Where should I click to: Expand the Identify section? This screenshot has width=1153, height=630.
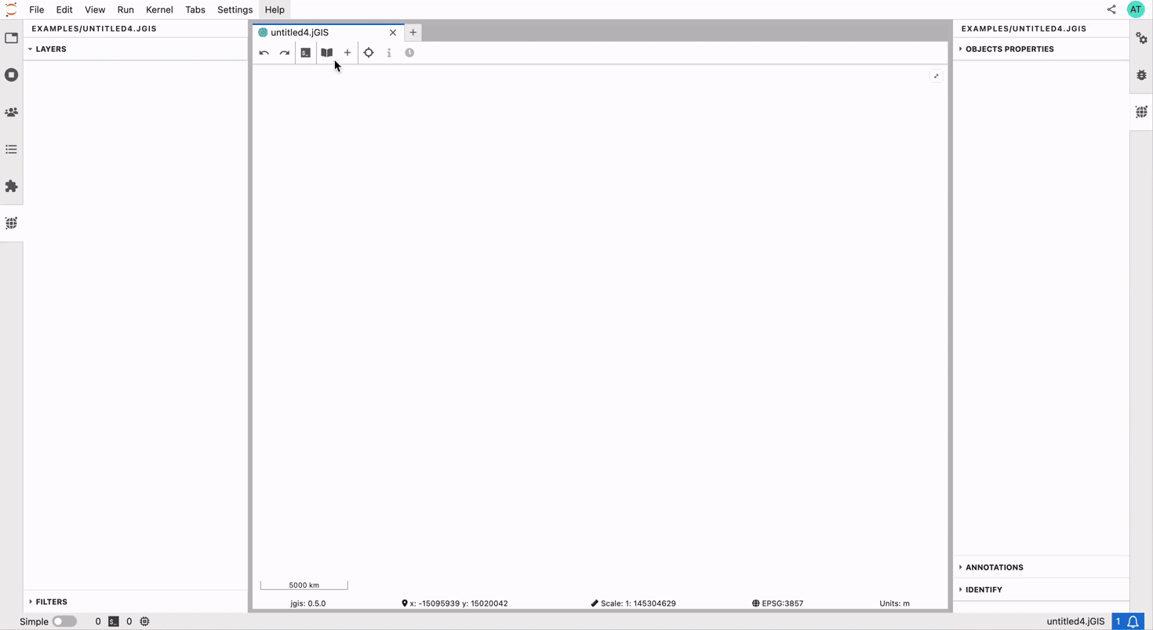pos(984,589)
